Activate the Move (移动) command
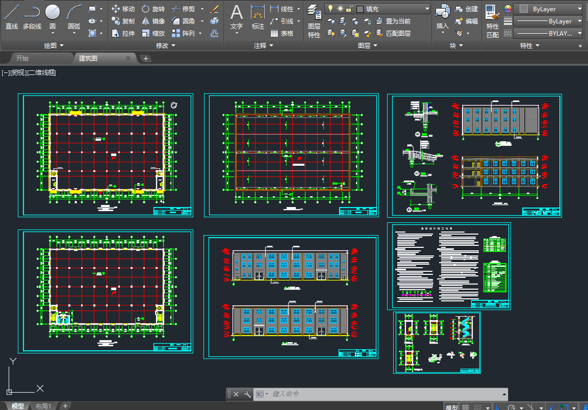The width and height of the screenshot is (588, 410). (123, 9)
